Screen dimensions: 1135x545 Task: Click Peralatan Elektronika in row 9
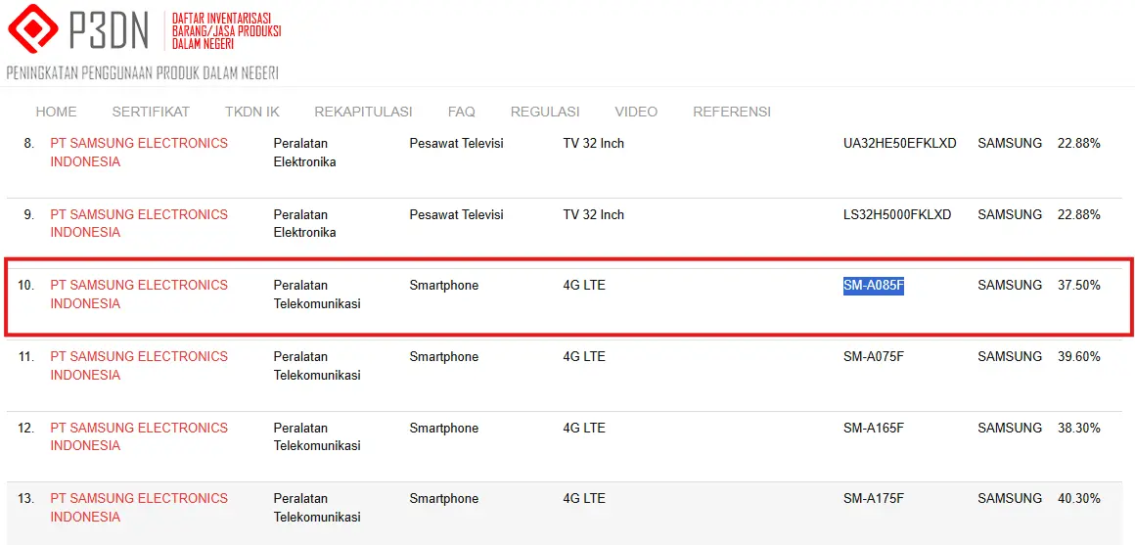click(x=304, y=224)
